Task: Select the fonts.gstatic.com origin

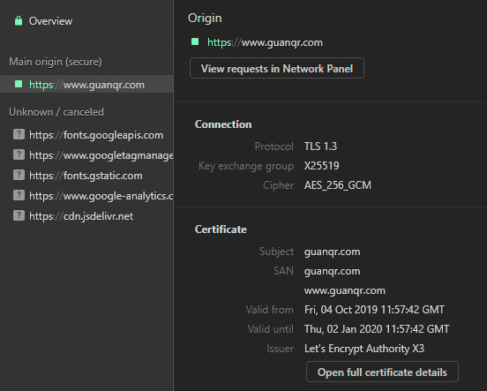Action: [86, 176]
